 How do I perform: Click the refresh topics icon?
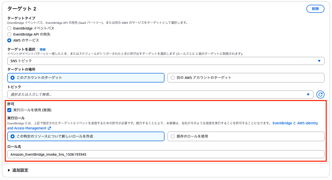[x=320, y=94]
